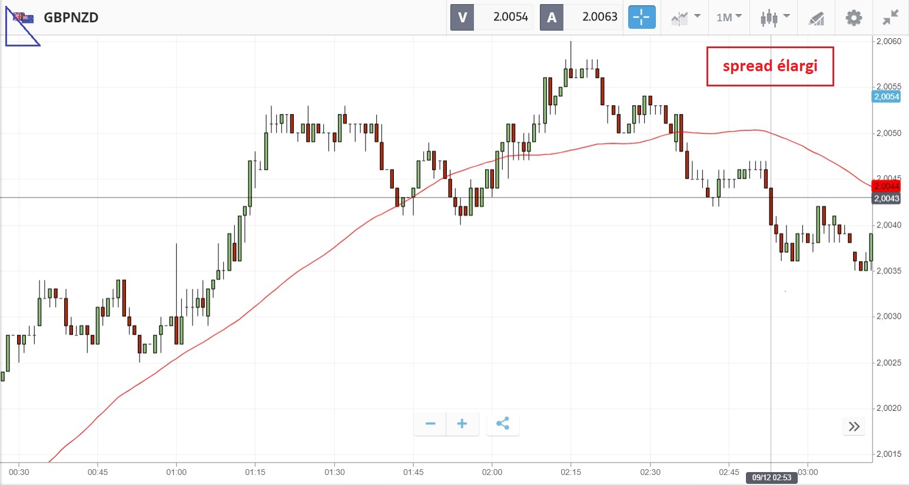Expand the candlestick chart type menu
The height and width of the screenshot is (485, 909).
tap(775, 18)
